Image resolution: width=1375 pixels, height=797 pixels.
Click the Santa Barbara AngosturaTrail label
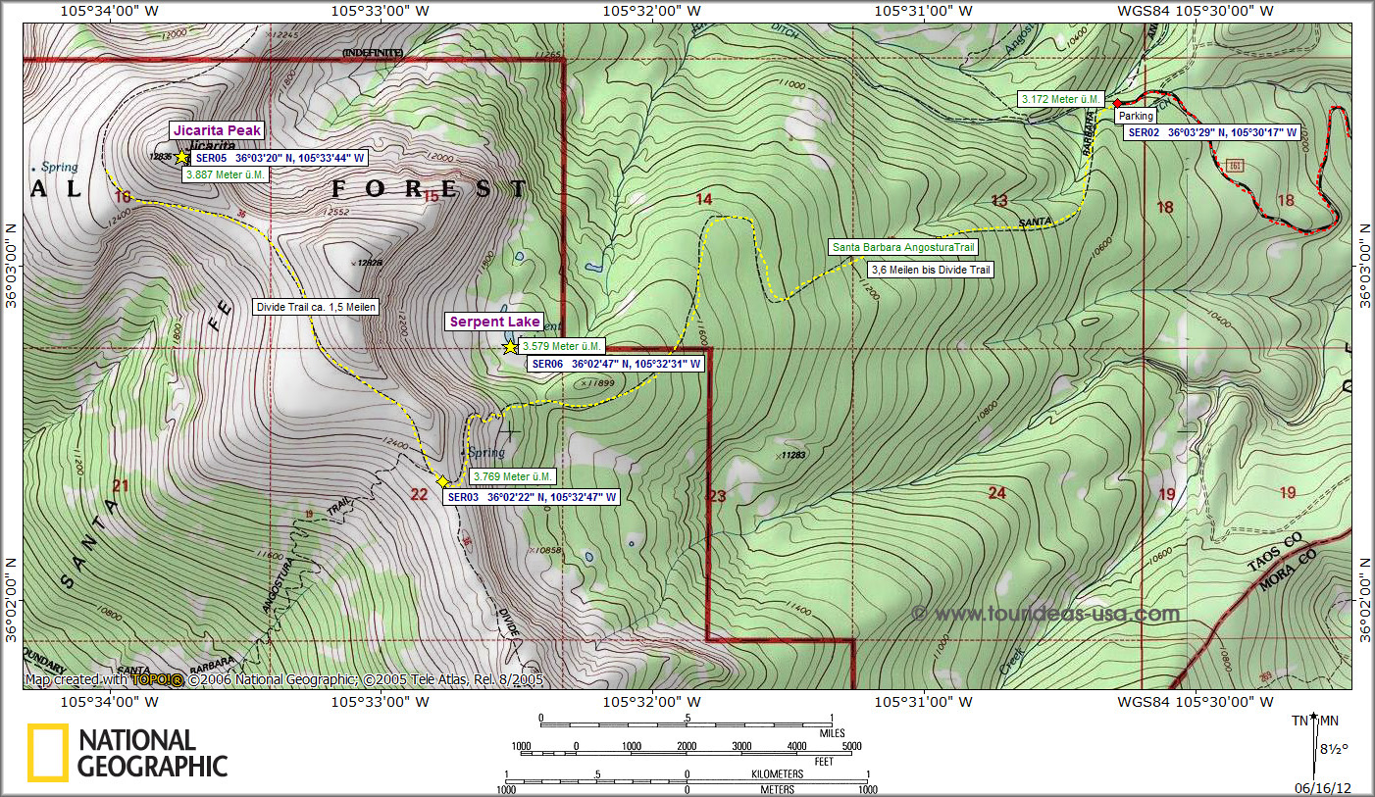[x=903, y=248]
